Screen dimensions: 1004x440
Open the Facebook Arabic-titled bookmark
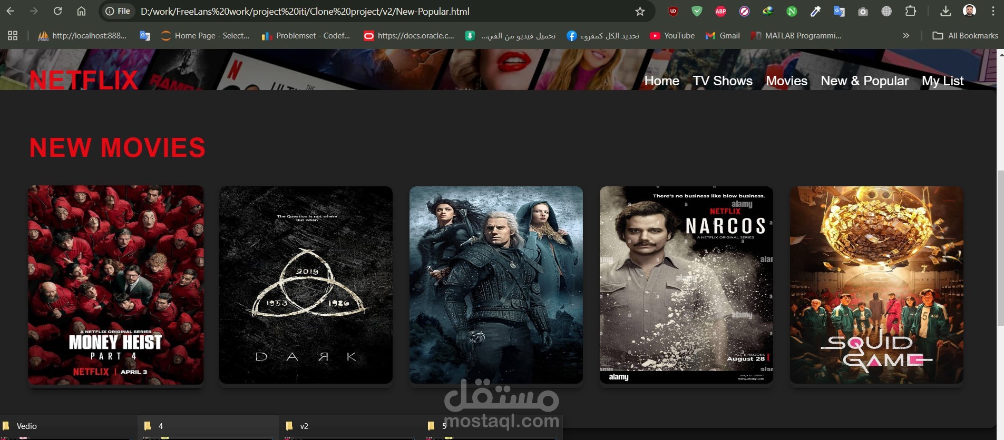coord(603,36)
